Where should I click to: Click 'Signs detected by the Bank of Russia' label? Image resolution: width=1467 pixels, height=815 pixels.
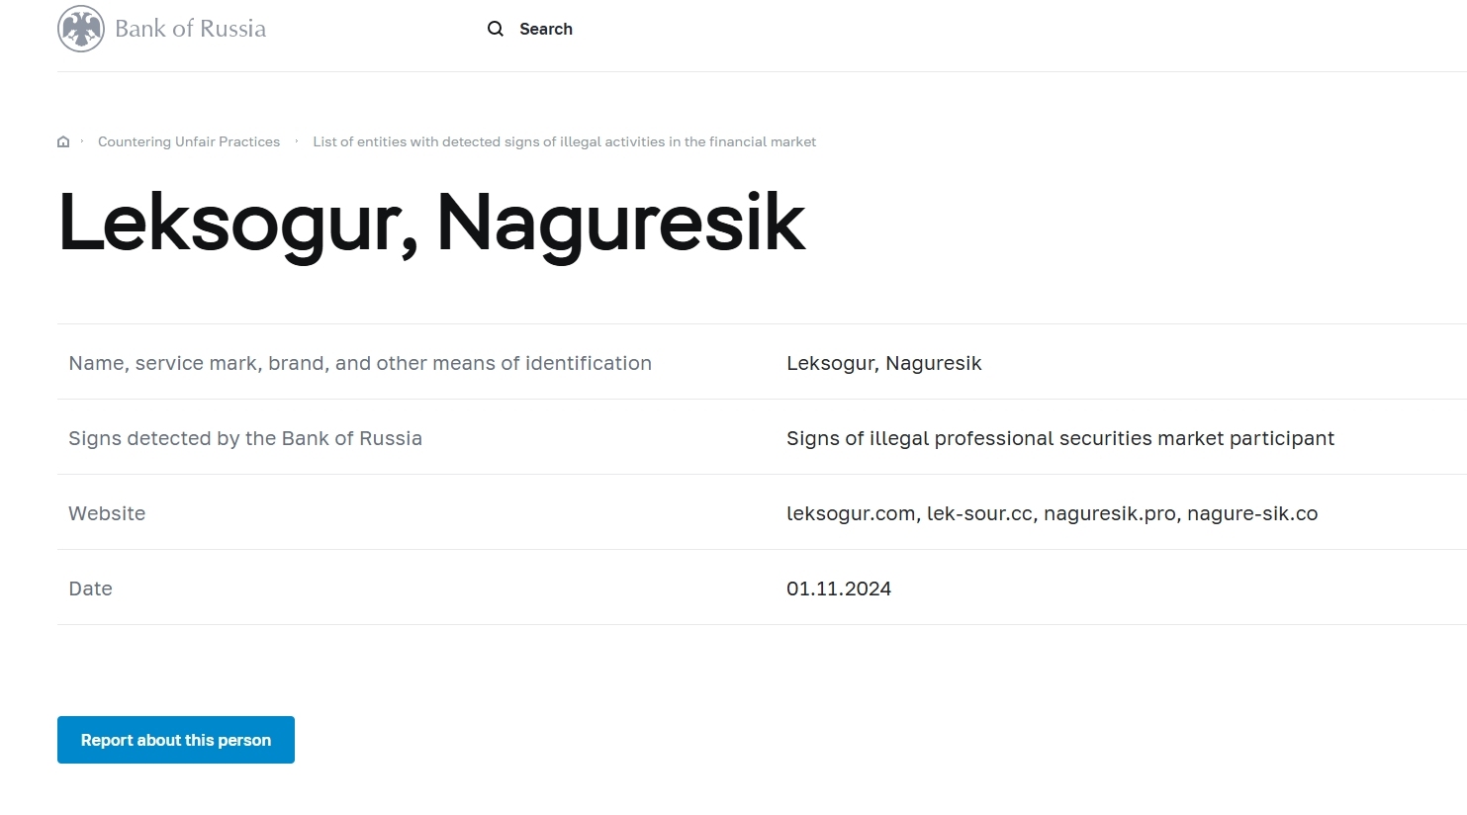pos(245,438)
